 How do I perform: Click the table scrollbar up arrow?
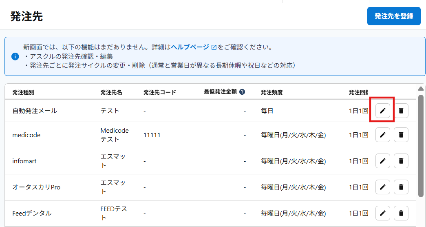[421, 89]
